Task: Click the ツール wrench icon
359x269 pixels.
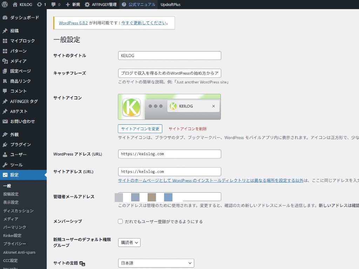Action: tap(5, 165)
